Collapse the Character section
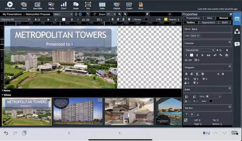The width and height of the screenshot is (242, 141). click(229, 42)
